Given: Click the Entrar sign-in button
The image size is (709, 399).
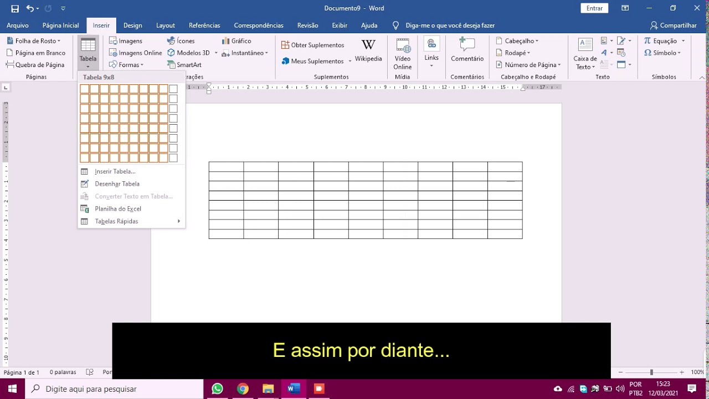Looking at the screenshot, I should pos(594,8).
